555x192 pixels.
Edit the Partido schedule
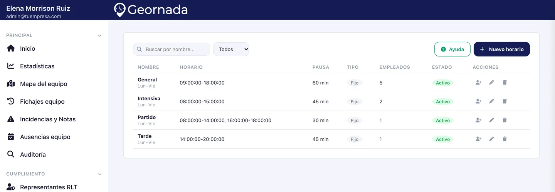[x=491, y=120]
